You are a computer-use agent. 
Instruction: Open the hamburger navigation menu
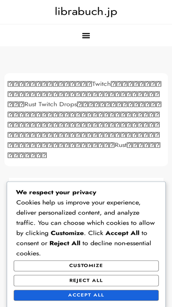[x=86, y=35]
